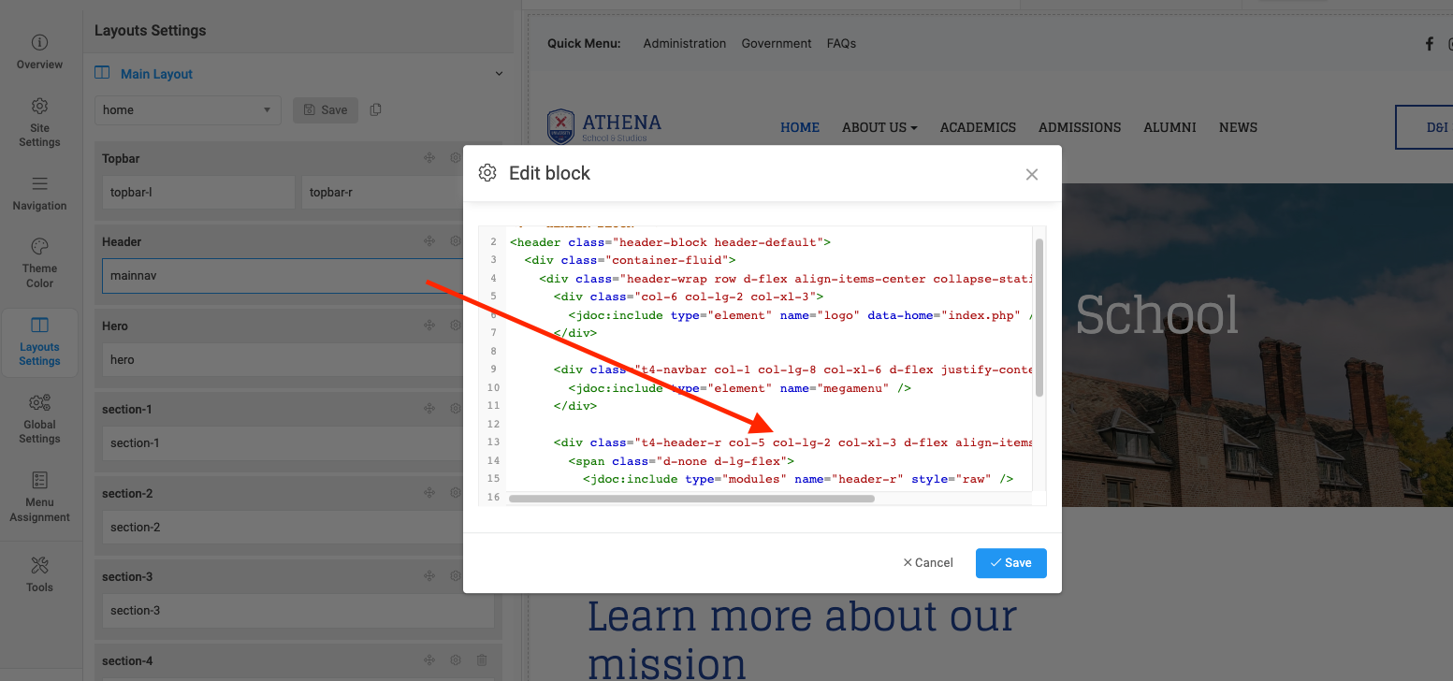Open Global Settings in the sidebar
This screenshot has width=1453, height=681.
(39, 419)
